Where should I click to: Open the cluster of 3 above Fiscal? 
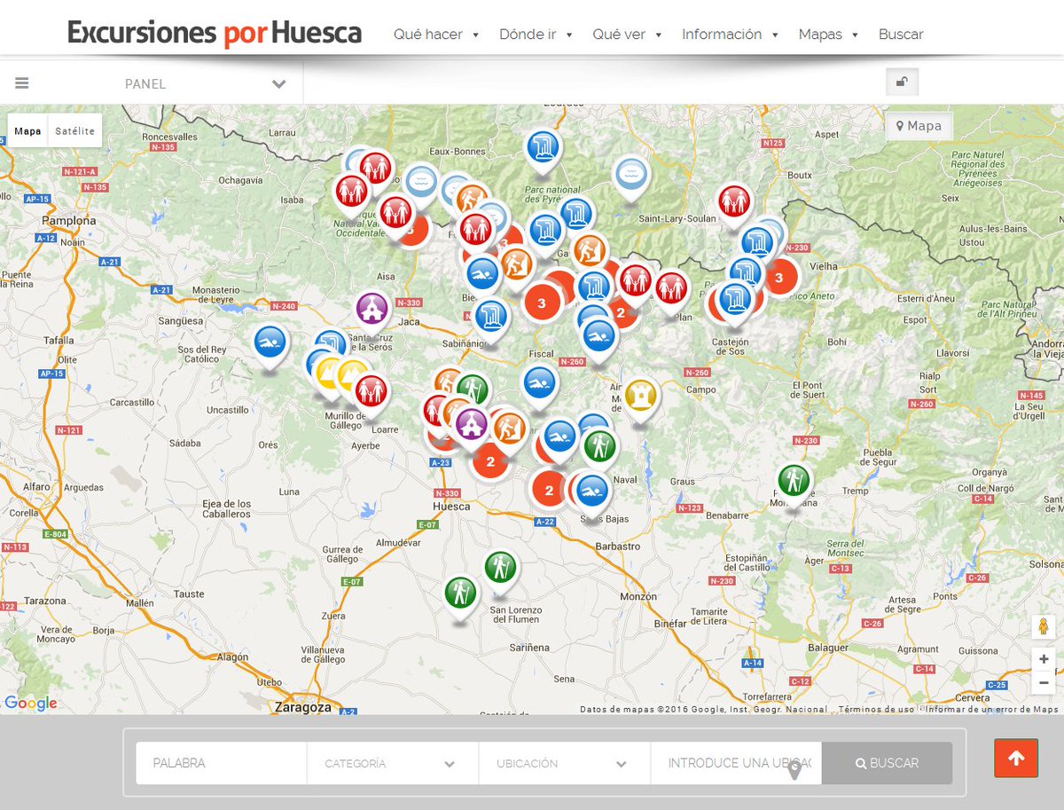541,303
